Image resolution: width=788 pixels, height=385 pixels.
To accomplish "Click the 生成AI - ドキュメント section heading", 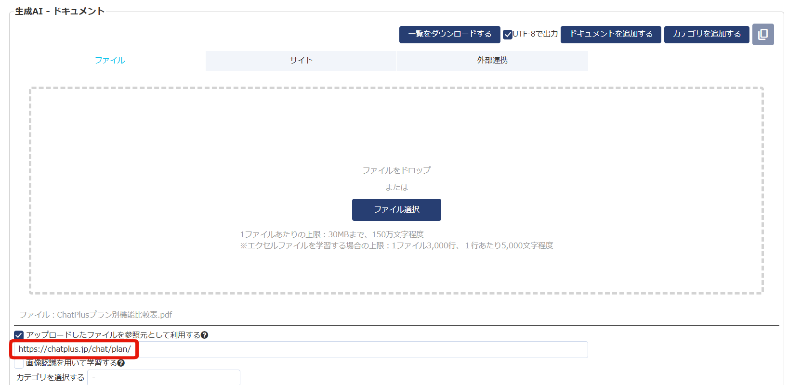I will click(x=60, y=12).
